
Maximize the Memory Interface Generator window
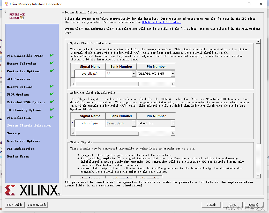pos(249,4)
